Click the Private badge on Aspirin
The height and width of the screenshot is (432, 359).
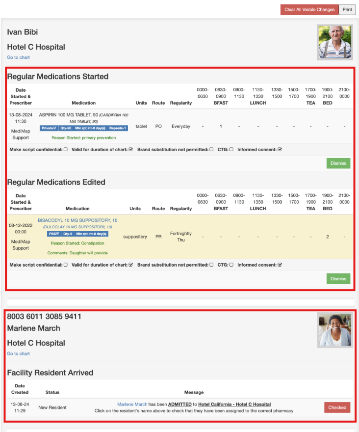click(50, 128)
